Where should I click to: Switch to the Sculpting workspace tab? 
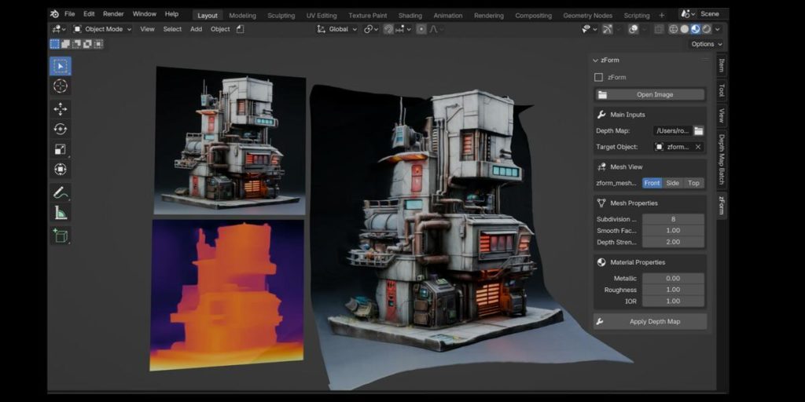281,15
